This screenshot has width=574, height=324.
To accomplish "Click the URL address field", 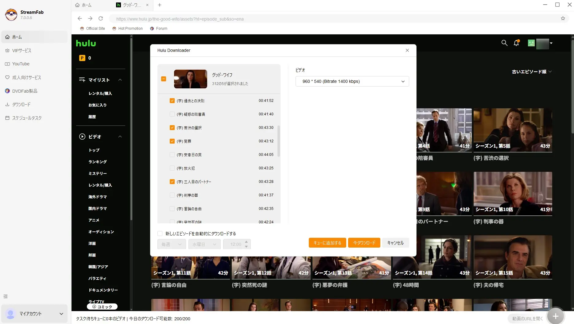I will pyautogui.click(x=335, y=19).
